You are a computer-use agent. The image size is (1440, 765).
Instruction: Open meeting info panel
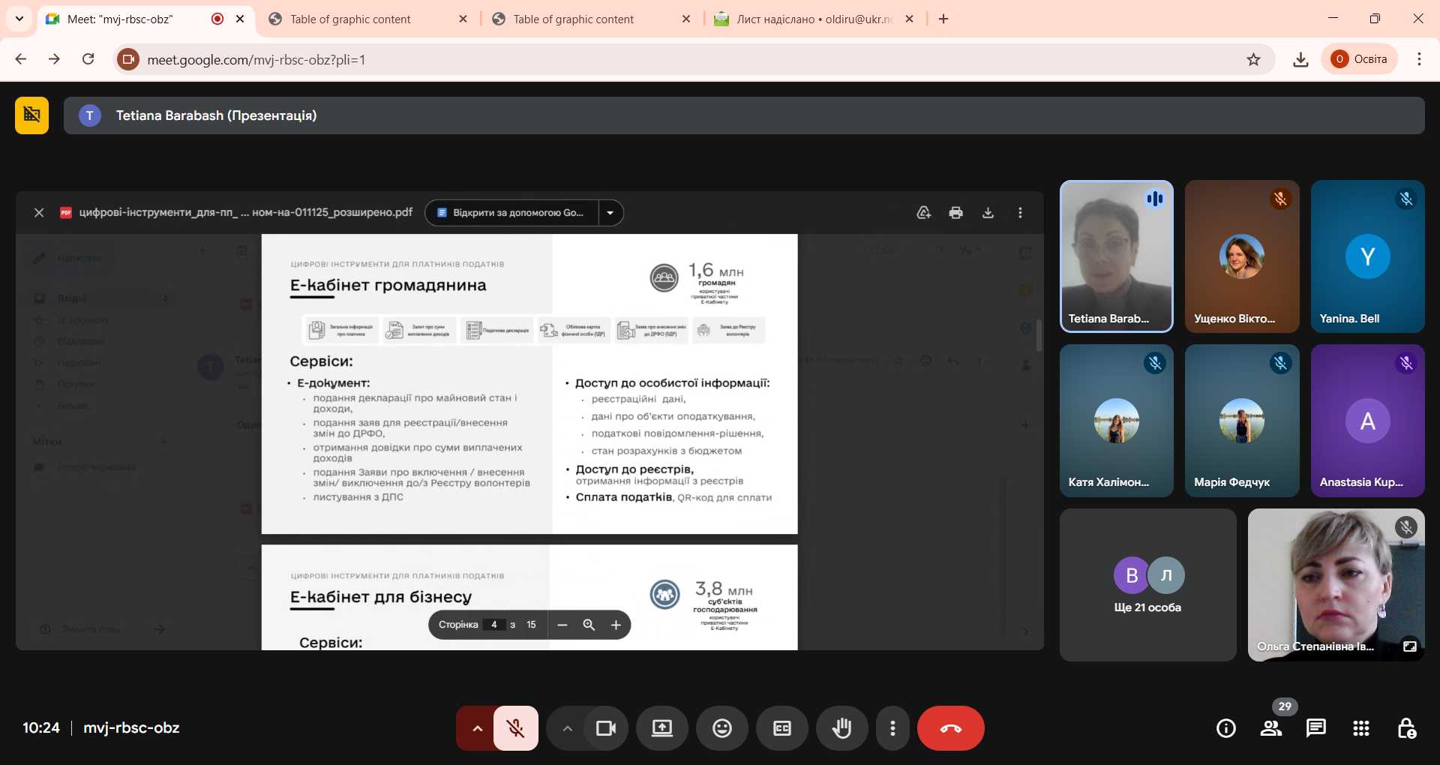click(x=1225, y=727)
